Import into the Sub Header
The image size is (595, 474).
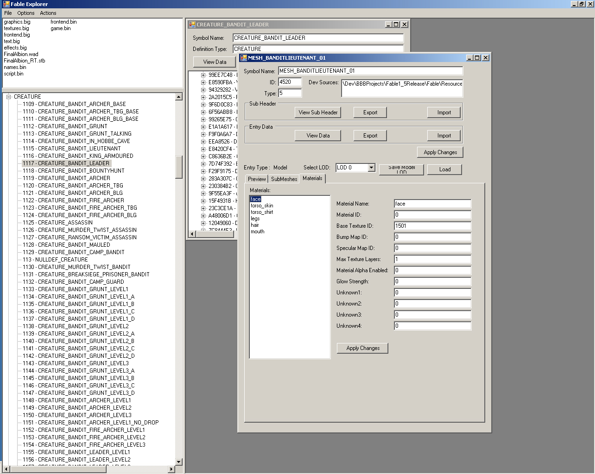coord(444,112)
